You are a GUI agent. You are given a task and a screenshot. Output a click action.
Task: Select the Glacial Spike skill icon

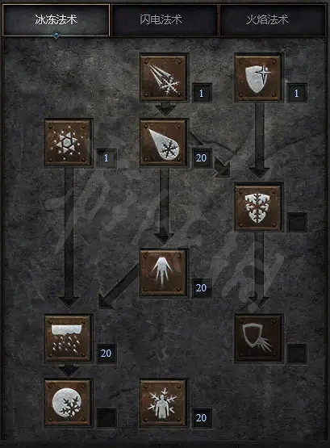[x=163, y=273]
